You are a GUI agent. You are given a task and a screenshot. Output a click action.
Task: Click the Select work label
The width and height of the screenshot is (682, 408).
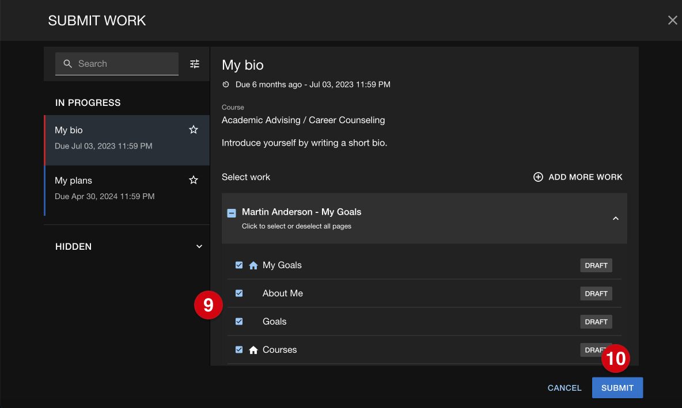point(246,177)
